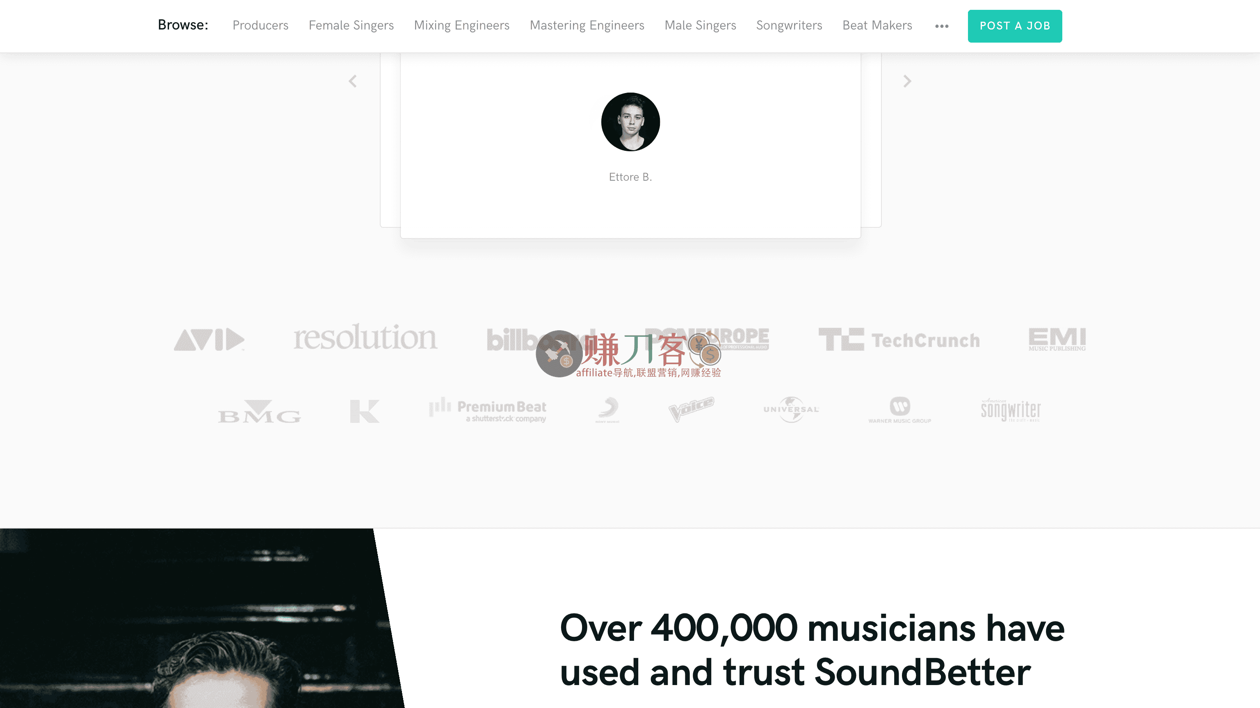
Task: Open the Female Singers category
Action: pos(351,25)
